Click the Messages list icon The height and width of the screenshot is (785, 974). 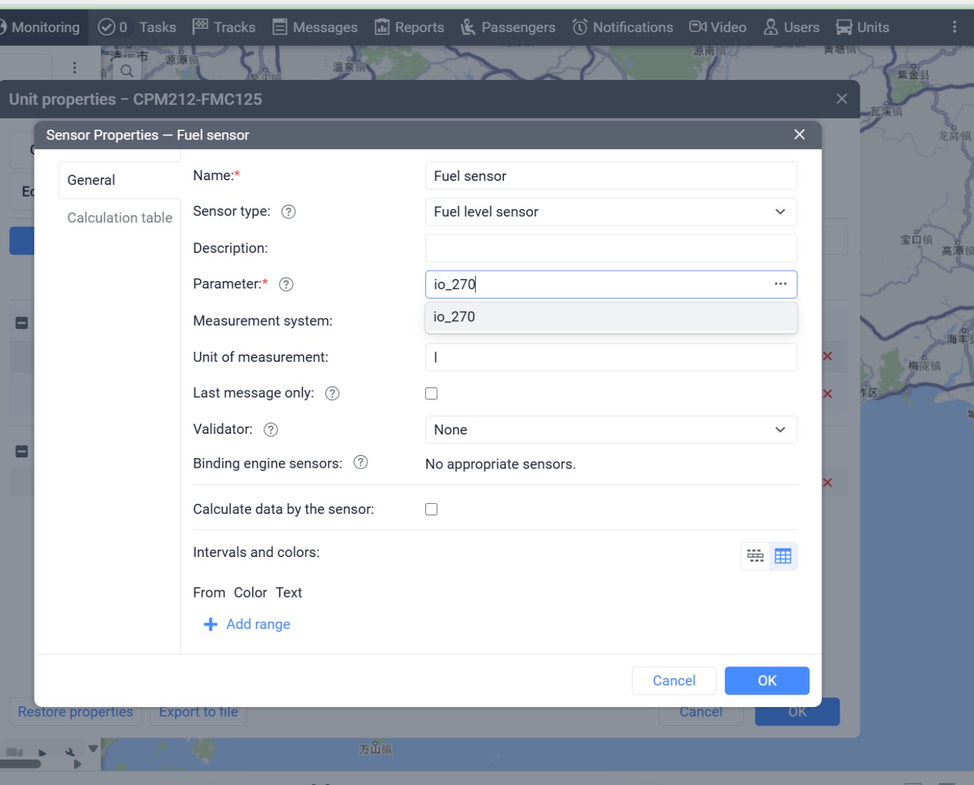tap(280, 27)
